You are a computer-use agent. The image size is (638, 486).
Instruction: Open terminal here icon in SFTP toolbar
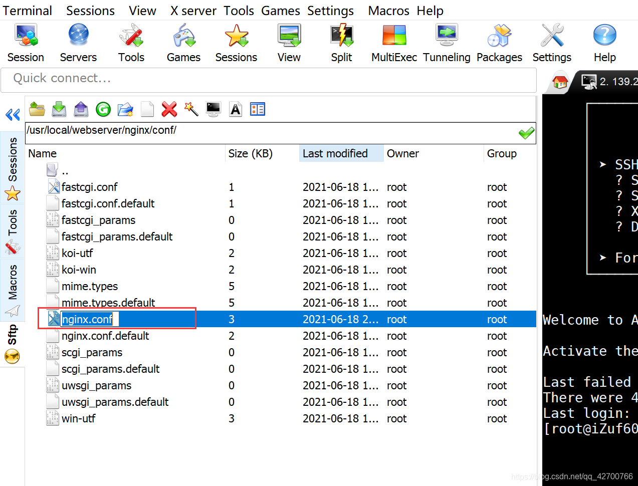(214, 109)
